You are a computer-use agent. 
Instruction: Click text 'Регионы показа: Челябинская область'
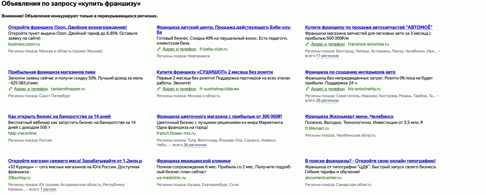click(340, 135)
